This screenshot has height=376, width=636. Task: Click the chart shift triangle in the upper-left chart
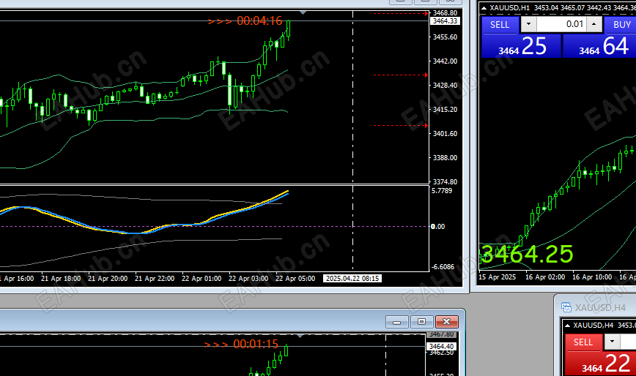pyautogui.click(x=303, y=13)
